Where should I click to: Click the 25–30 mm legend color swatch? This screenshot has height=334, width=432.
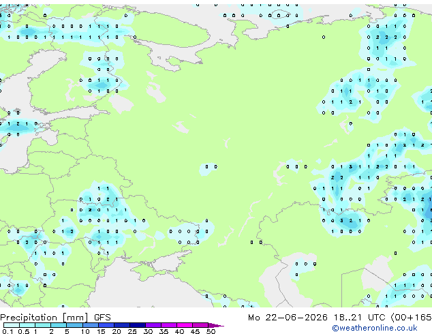138,325
